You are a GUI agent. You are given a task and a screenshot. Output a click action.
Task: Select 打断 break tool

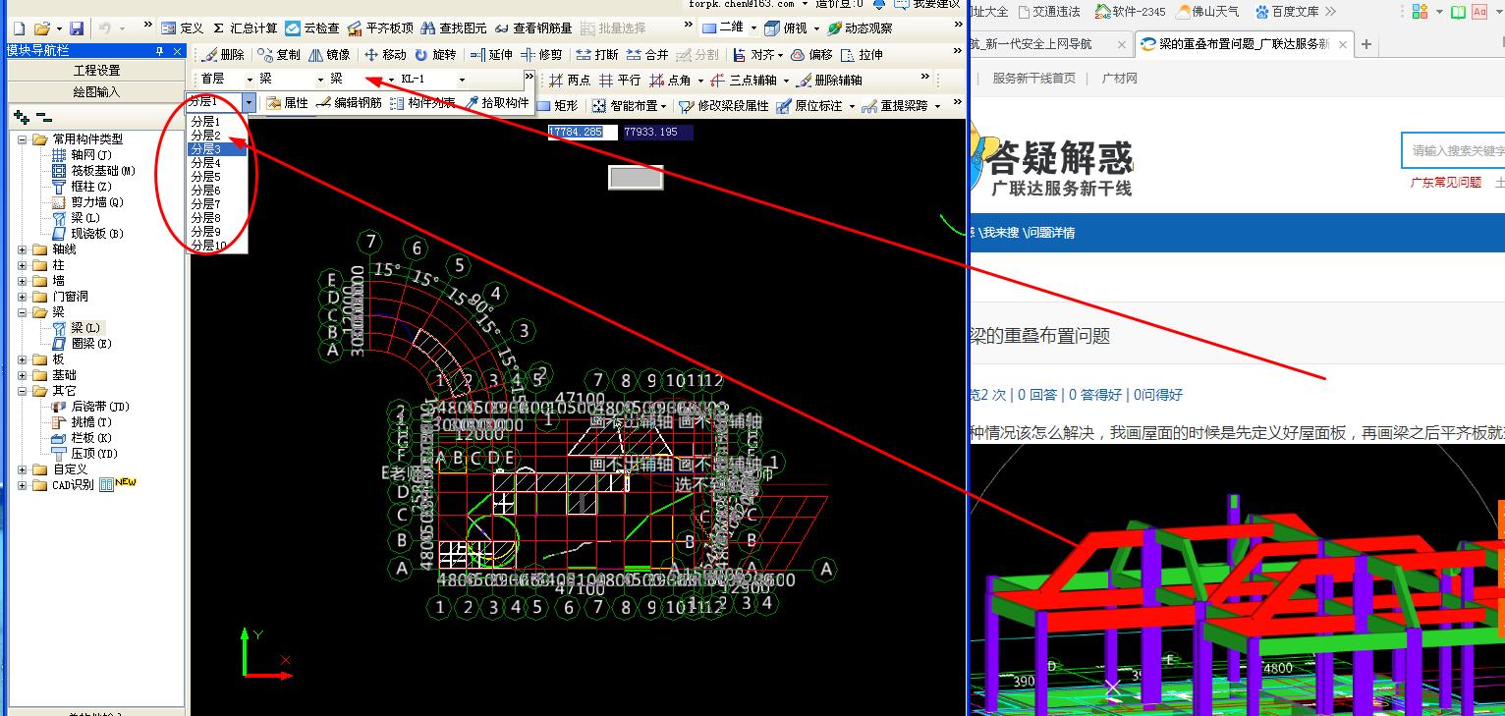[597, 55]
